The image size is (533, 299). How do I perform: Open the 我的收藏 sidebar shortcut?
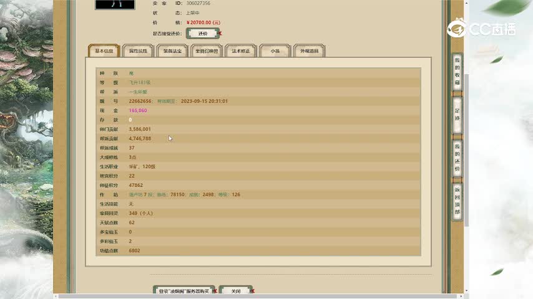(457, 72)
